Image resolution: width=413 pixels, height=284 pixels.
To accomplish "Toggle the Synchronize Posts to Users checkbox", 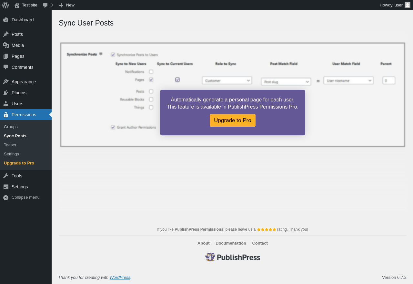I will tap(113, 55).
